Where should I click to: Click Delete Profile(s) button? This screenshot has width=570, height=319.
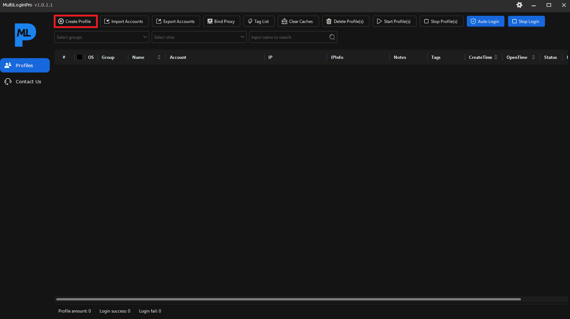click(x=346, y=21)
